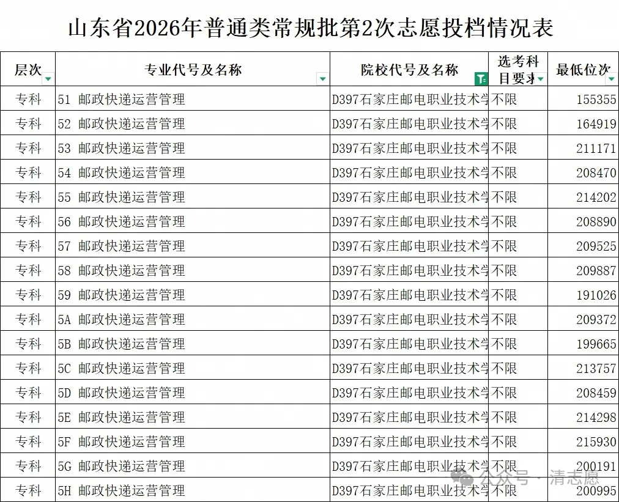This screenshot has width=619, height=502.
Task: Select cell 5H 邮政快递运营管理
Action: 193,490
